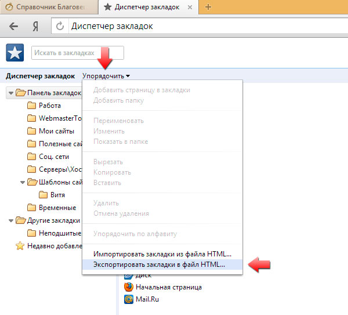Click Удалить menu entry
The image size is (348, 315).
click(x=162, y=203)
